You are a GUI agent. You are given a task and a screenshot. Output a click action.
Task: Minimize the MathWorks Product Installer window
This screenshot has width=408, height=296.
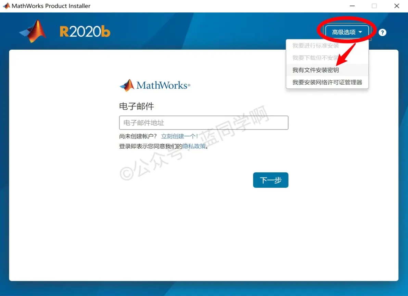pos(352,6)
